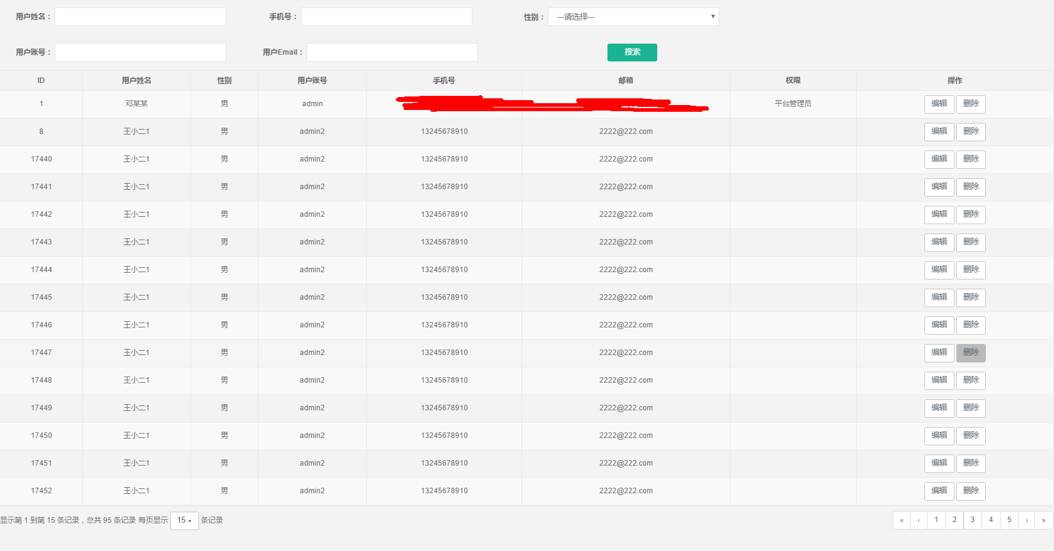Image resolution: width=1054 pixels, height=551 pixels.
Task: Focus the 手机号 search field
Action: 386,17
